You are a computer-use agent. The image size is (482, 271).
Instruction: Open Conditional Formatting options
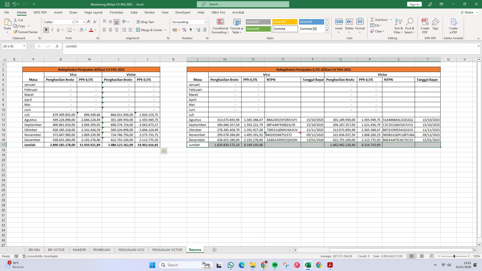click(x=220, y=26)
